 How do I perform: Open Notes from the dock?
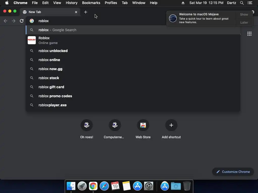[126, 186]
